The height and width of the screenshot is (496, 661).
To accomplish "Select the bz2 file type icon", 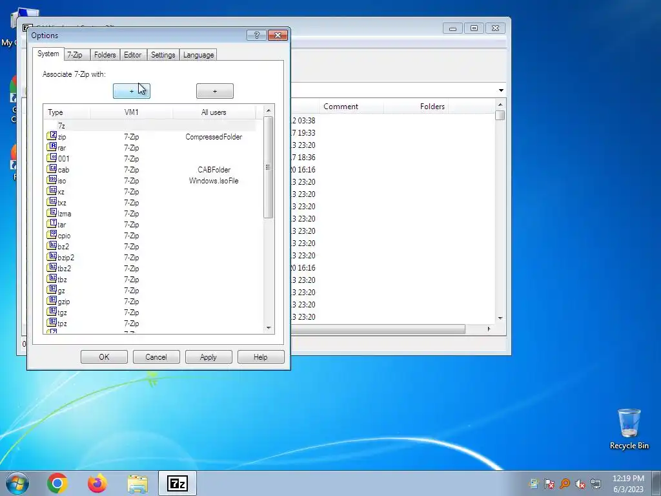I will (52, 245).
